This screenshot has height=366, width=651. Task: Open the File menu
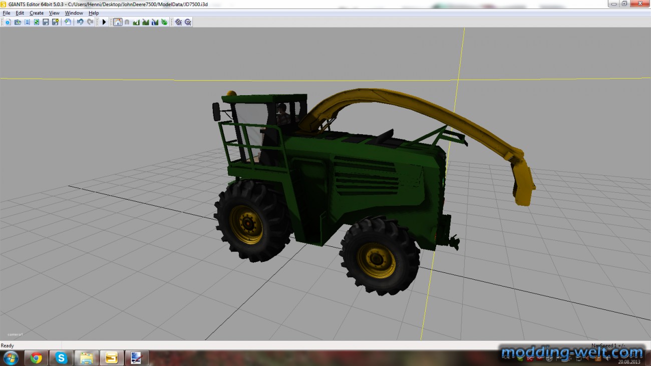[x=7, y=13]
